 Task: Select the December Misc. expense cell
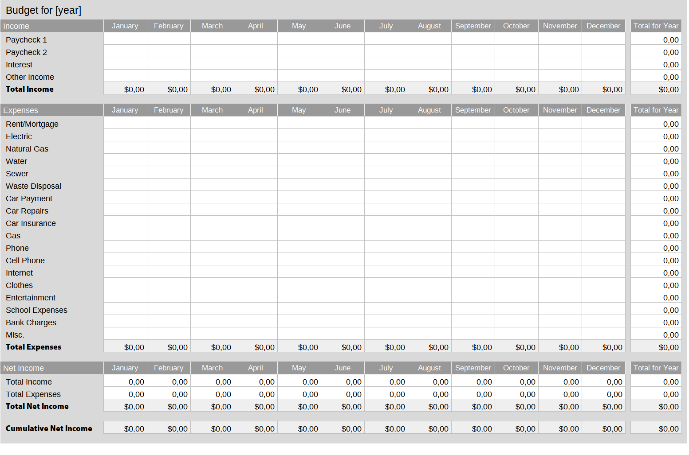[x=603, y=334]
